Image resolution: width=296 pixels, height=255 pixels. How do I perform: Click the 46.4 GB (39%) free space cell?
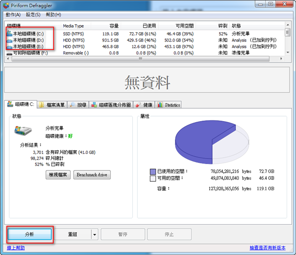180,34
